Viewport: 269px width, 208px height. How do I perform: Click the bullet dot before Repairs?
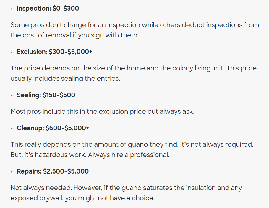[x=12, y=172]
